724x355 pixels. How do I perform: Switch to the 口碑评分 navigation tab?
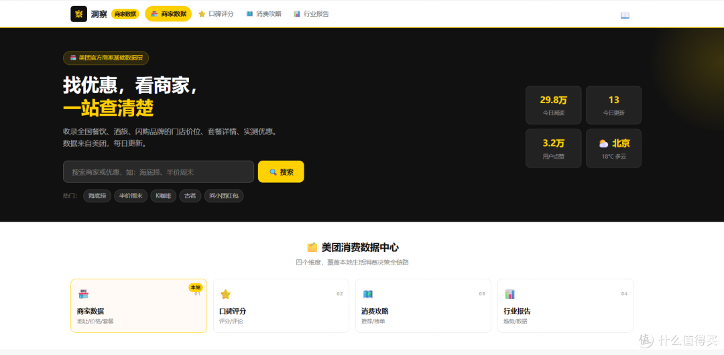click(216, 14)
